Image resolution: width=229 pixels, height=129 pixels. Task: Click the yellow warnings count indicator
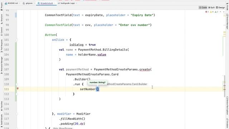(x=212, y=12)
